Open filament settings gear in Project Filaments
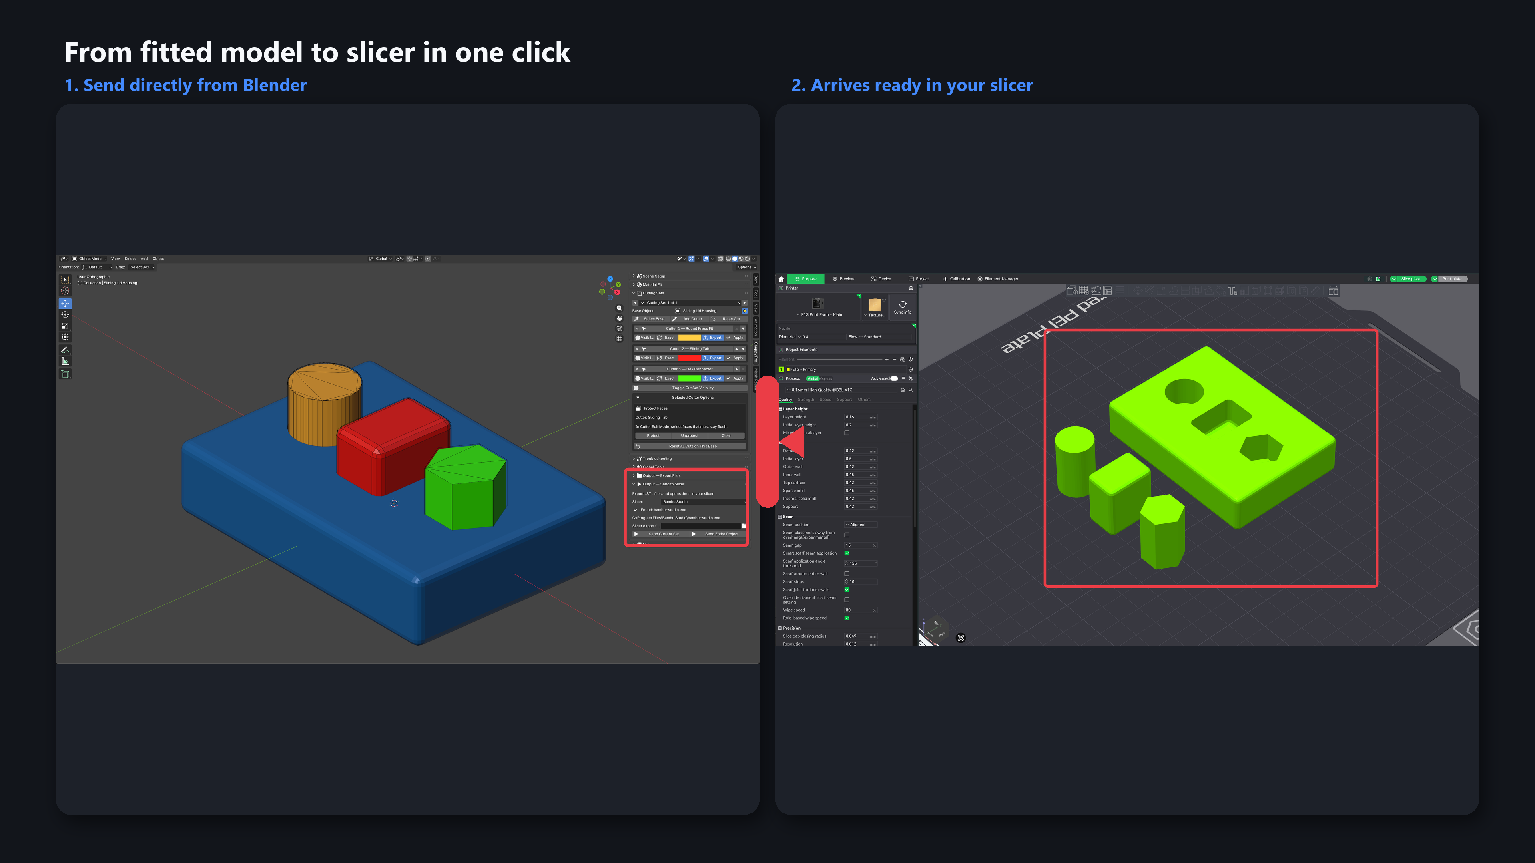1535x863 pixels. click(911, 359)
